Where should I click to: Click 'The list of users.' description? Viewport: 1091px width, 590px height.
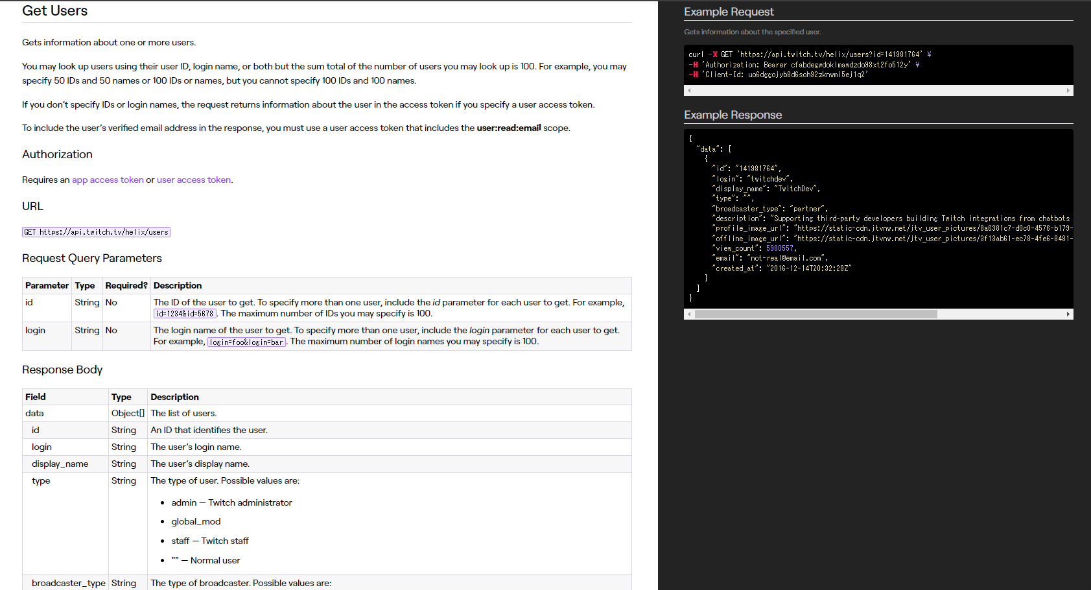click(x=184, y=413)
